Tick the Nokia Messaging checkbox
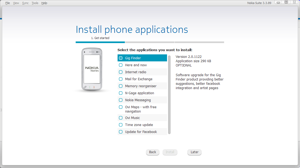The width and height of the screenshot is (300, 168). click(x=121, y=100)
